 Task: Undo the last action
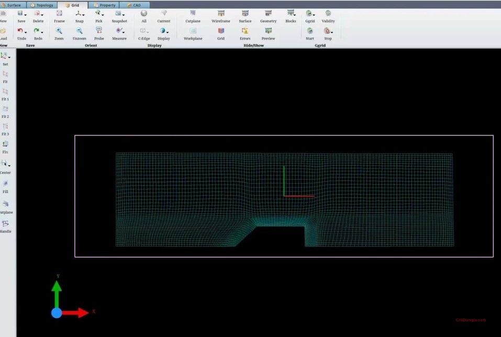click(20, 31)
